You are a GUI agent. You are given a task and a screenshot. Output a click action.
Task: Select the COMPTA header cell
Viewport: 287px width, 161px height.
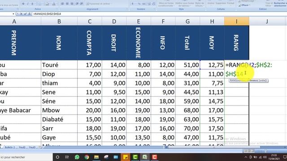click(x=90, y=43)
